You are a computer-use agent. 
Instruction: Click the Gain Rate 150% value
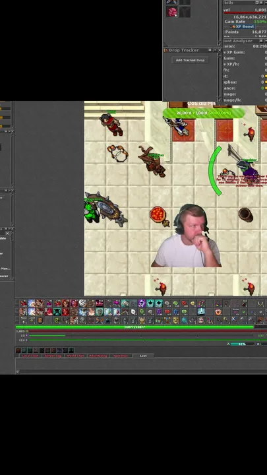click(260, 22)
